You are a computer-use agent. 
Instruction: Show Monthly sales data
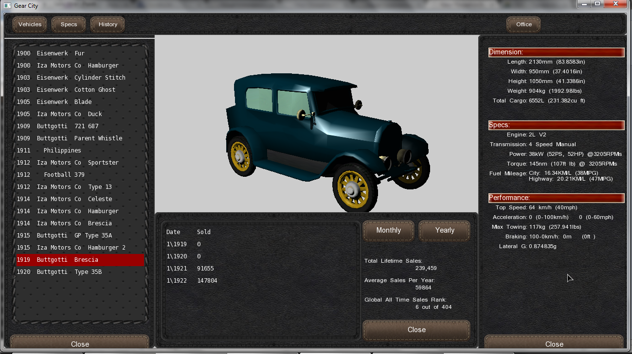(x=388, y=231)
